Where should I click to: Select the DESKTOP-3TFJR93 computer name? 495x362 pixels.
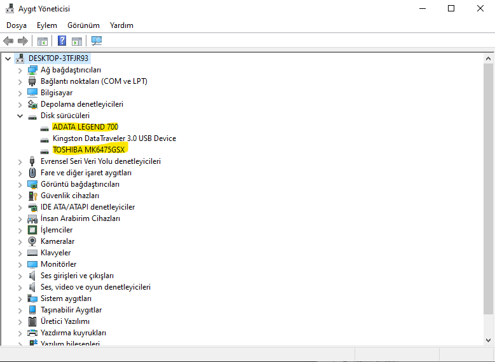pos(58,58)
